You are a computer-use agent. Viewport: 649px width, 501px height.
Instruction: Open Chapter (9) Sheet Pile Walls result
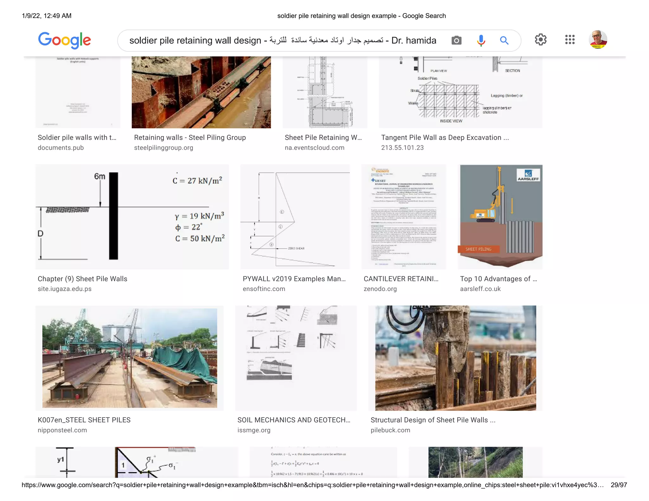pos(82,279)
